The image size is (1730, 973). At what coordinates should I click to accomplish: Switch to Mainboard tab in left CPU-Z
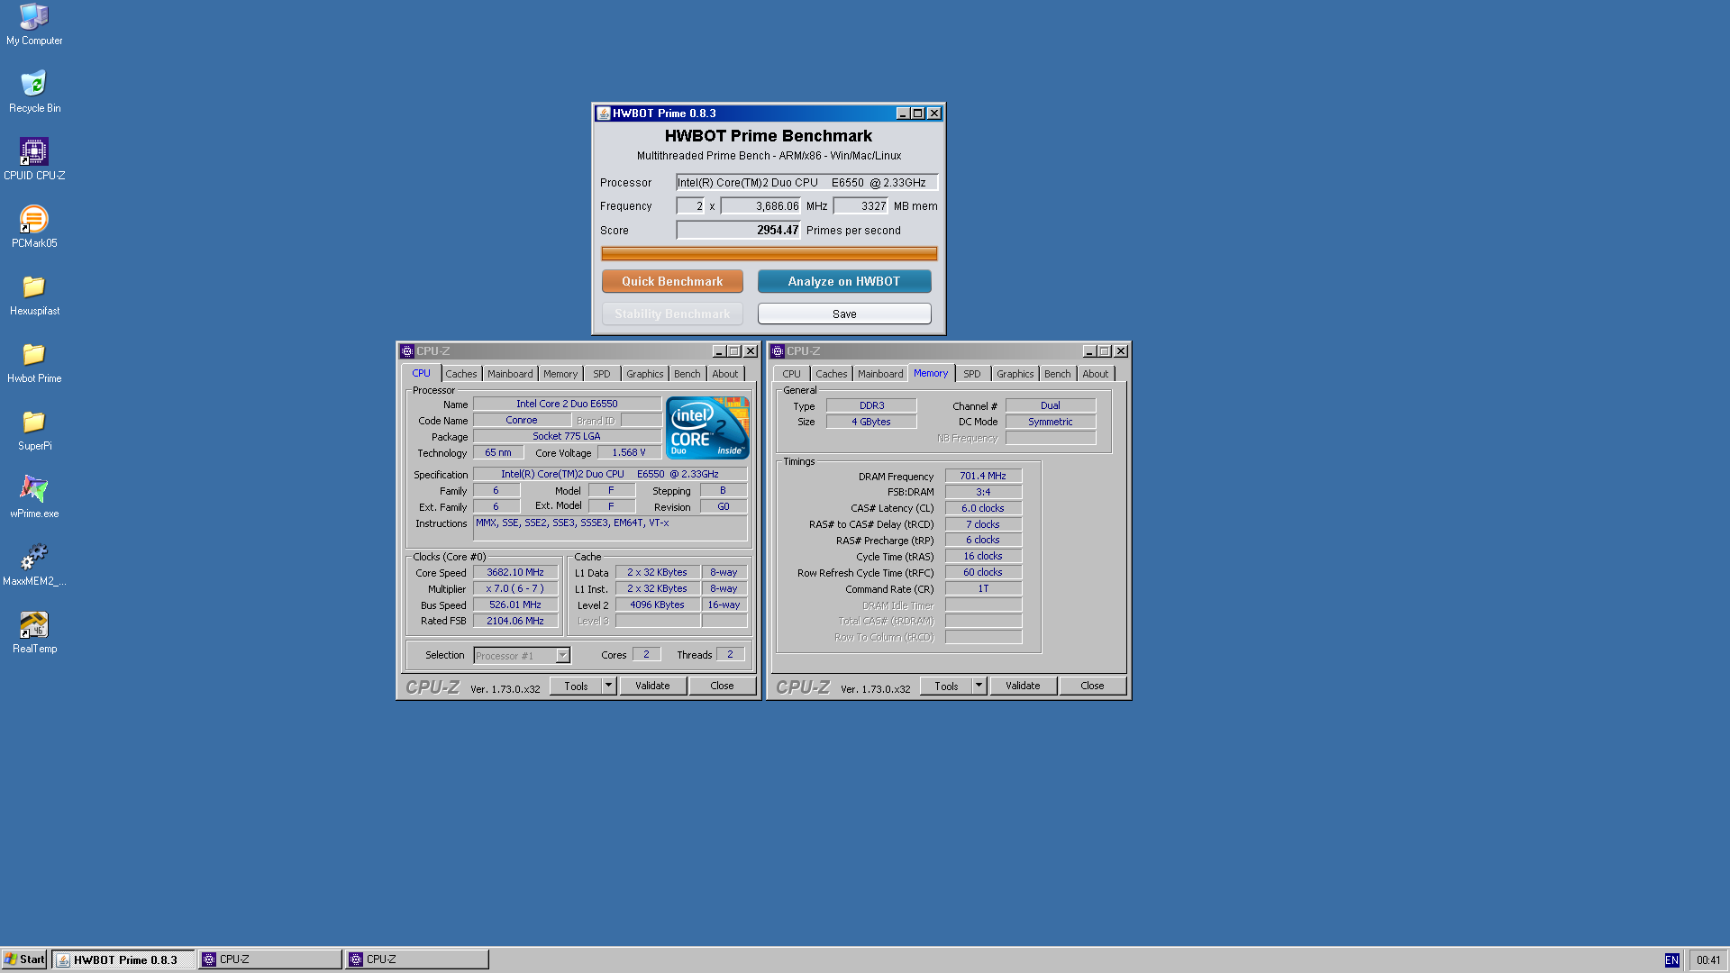pyautogui.click(x=510, y=374)
